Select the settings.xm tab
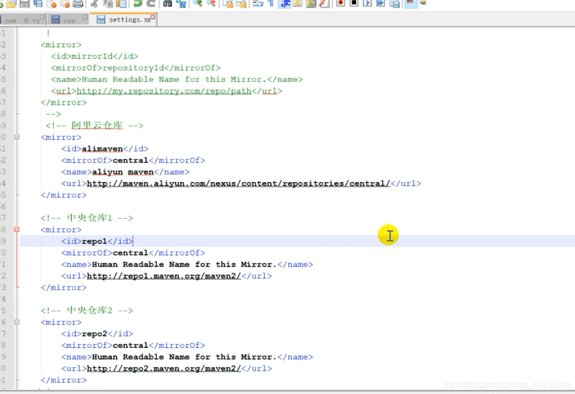The image size is (575, 394). coord(124,19)
